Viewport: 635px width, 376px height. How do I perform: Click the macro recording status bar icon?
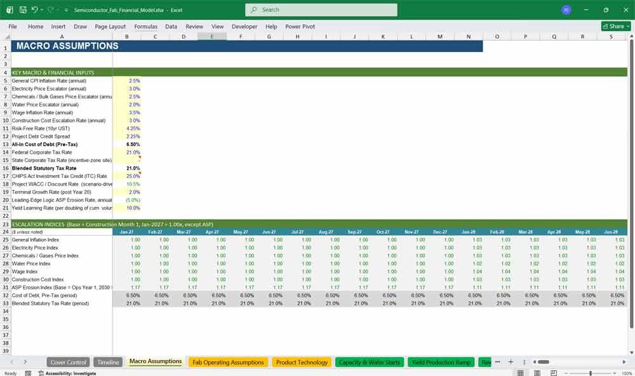tap(28, 373)
